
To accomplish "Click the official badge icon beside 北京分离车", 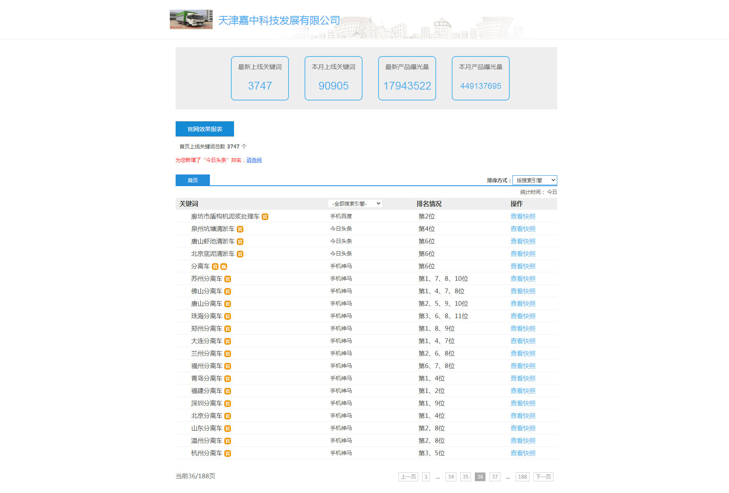I will 228,416.
